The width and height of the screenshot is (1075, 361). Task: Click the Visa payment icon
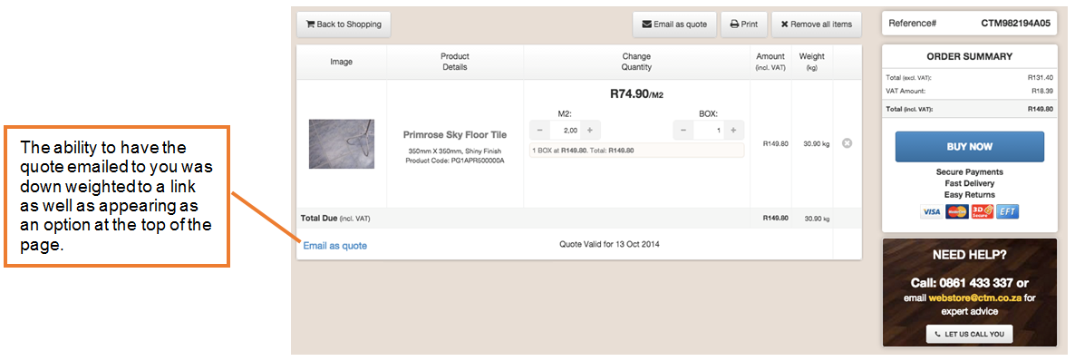coord(931,212)
